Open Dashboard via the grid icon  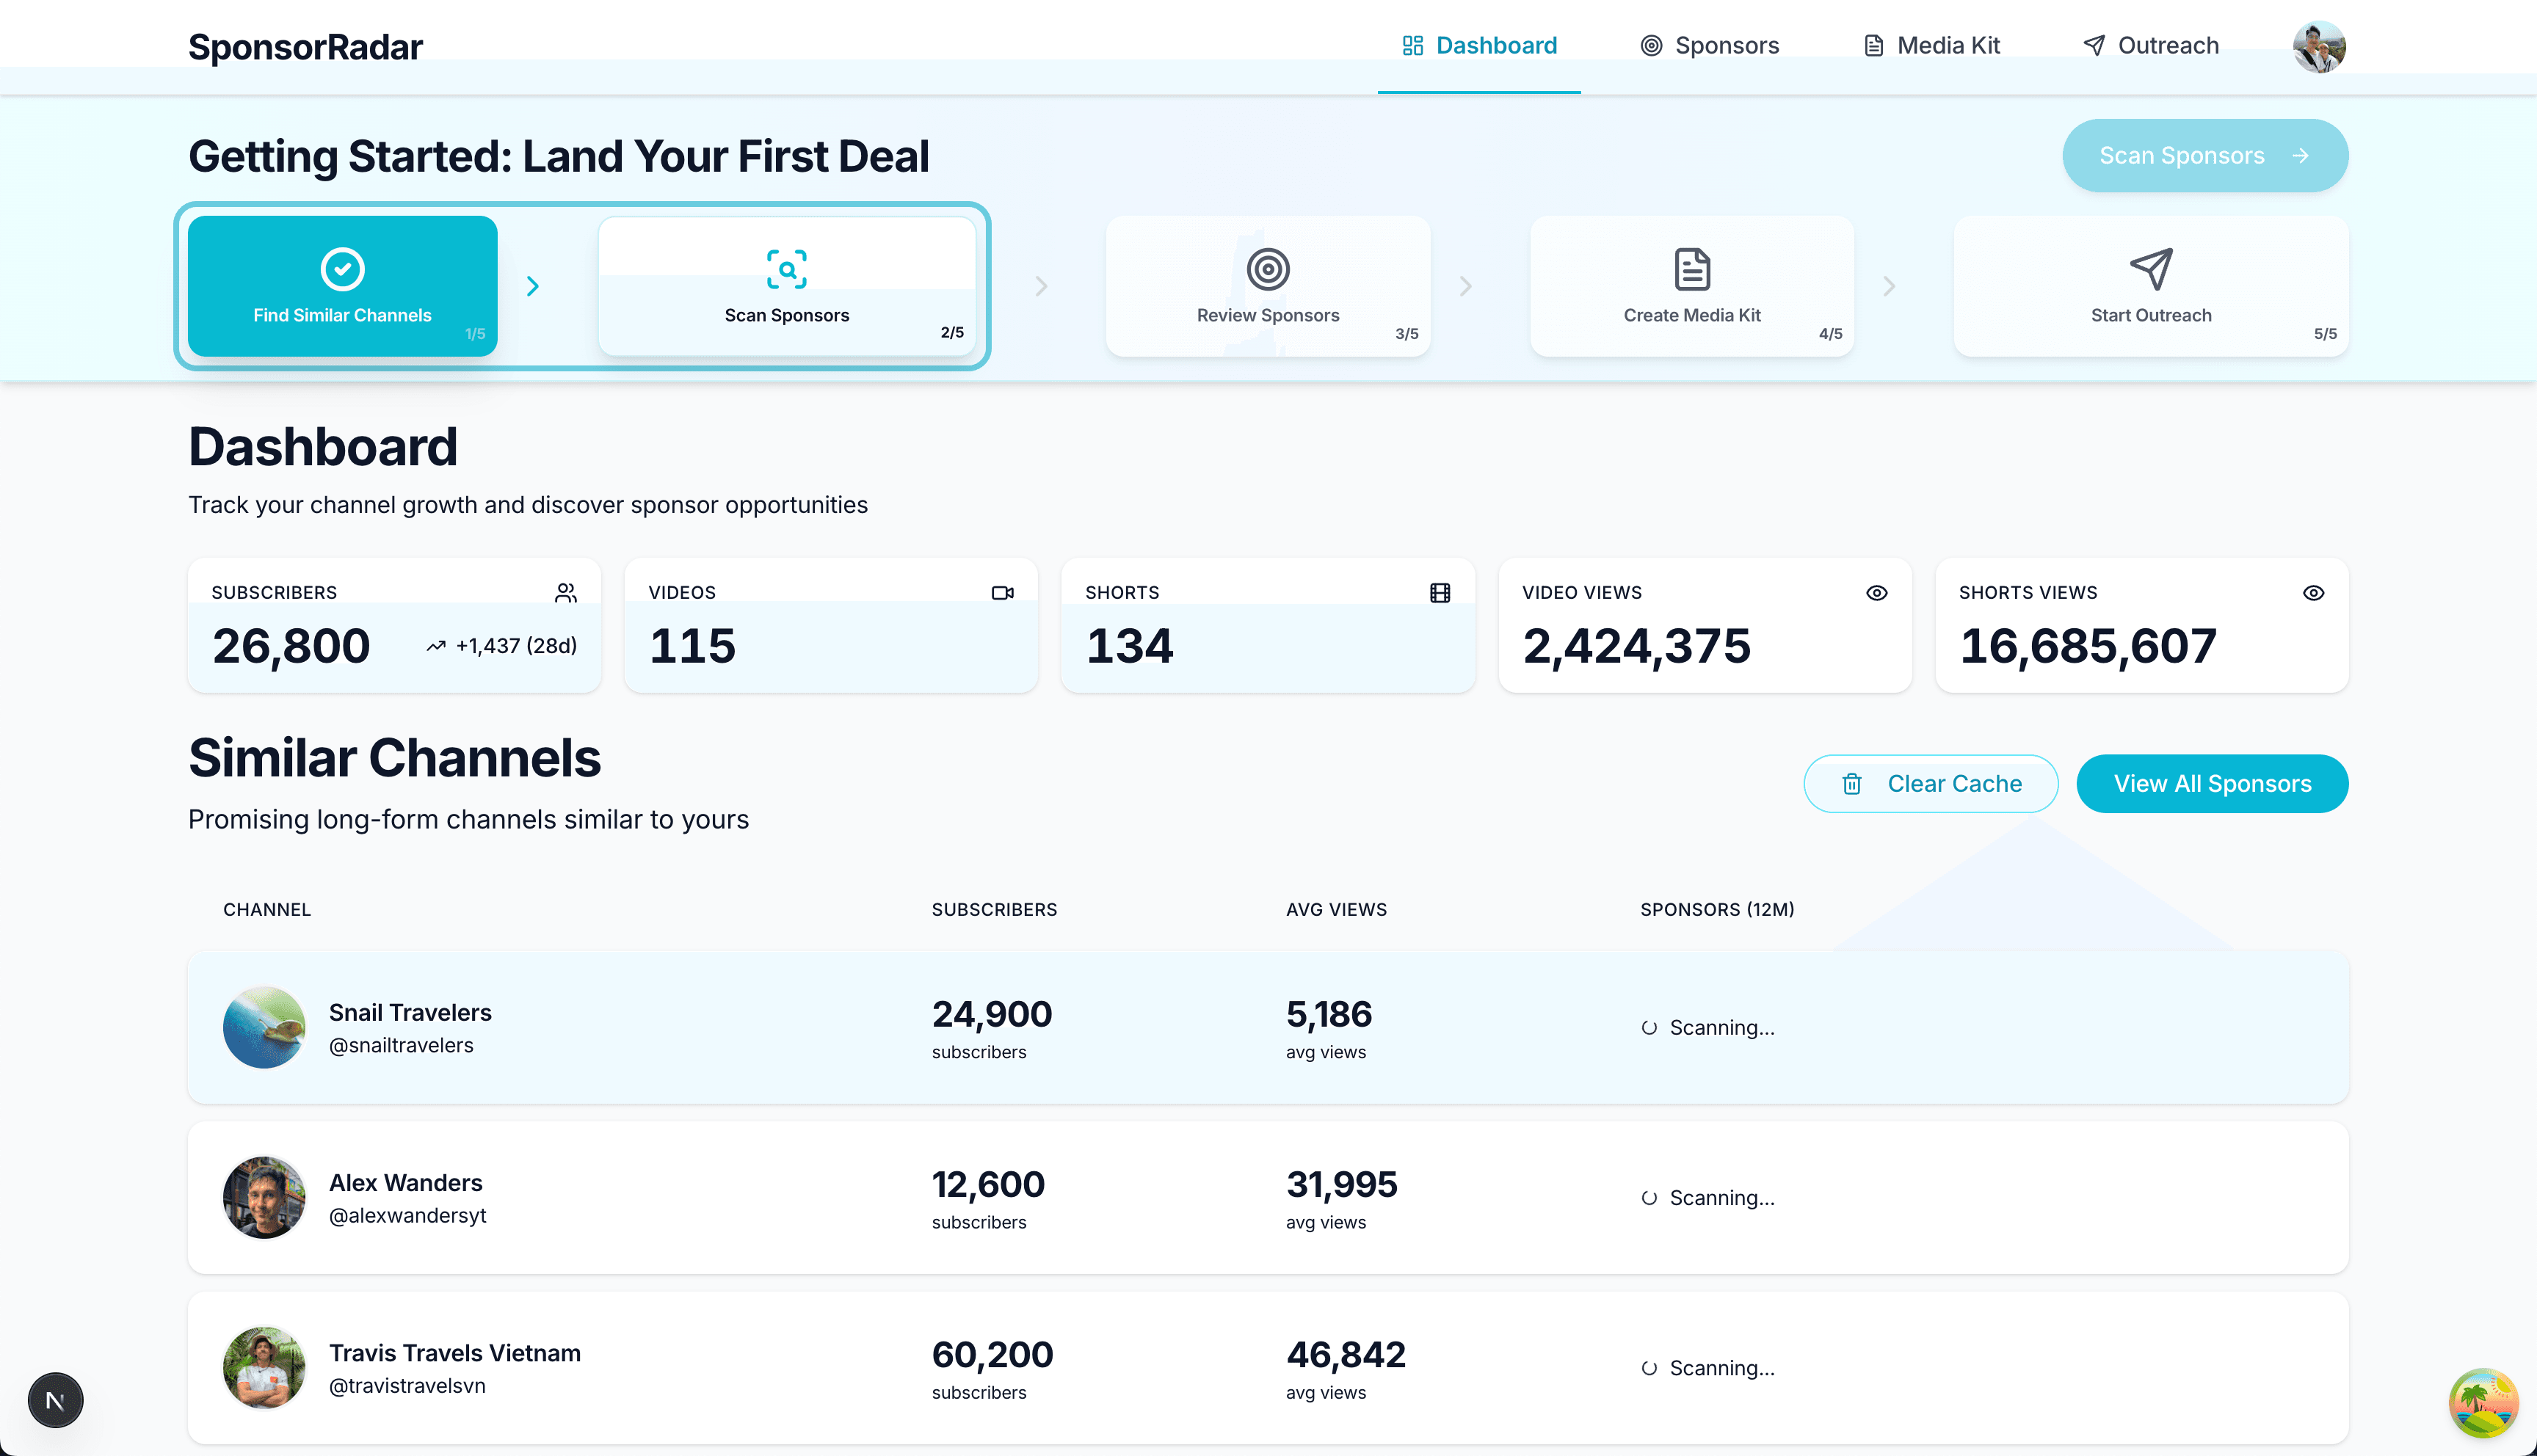coord(1413,45)
